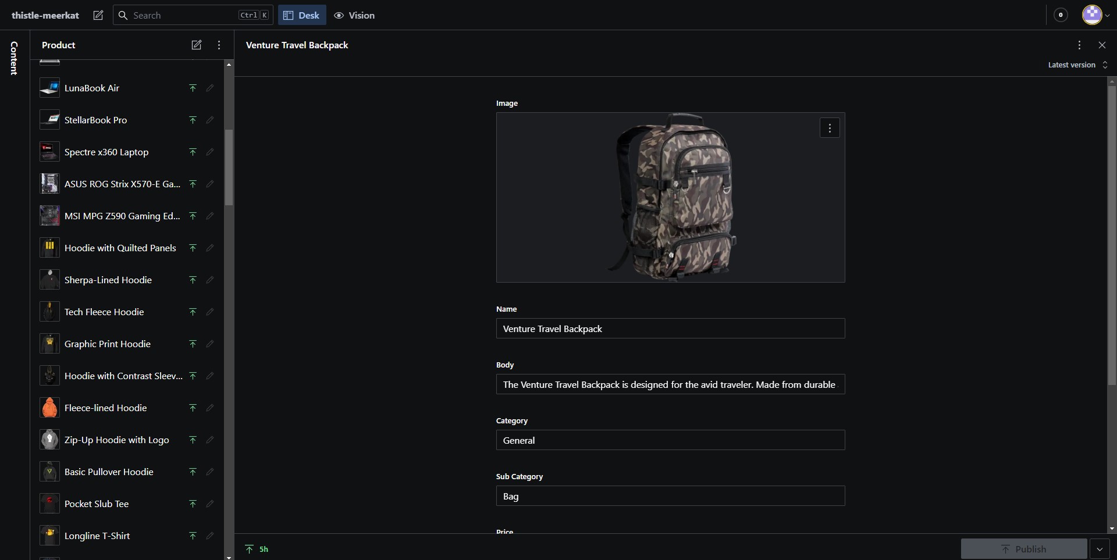Click the Publish button
This screenshot has width=1117, height=560.
pos(1024,549)
